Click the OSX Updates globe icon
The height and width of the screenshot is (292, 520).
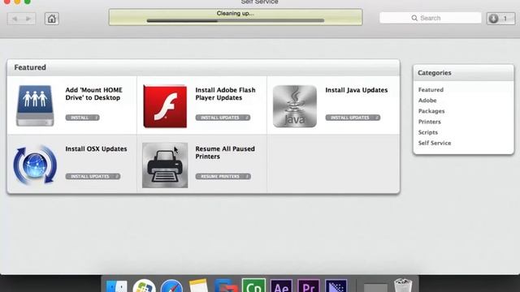35,165
